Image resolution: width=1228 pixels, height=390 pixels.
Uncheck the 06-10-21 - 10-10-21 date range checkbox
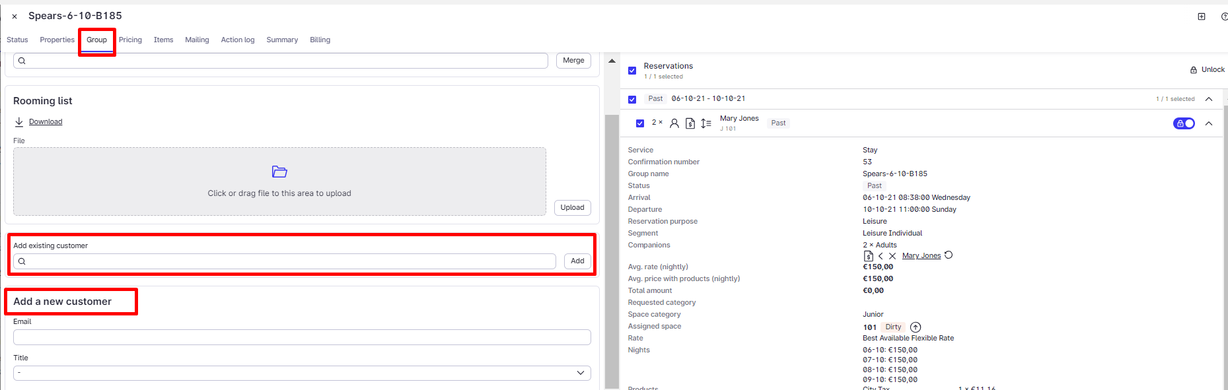tap(632, 100)
